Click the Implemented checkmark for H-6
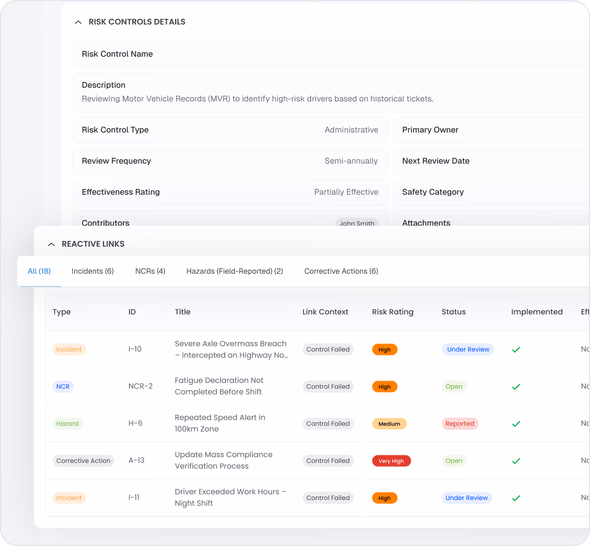 [516, 424]
